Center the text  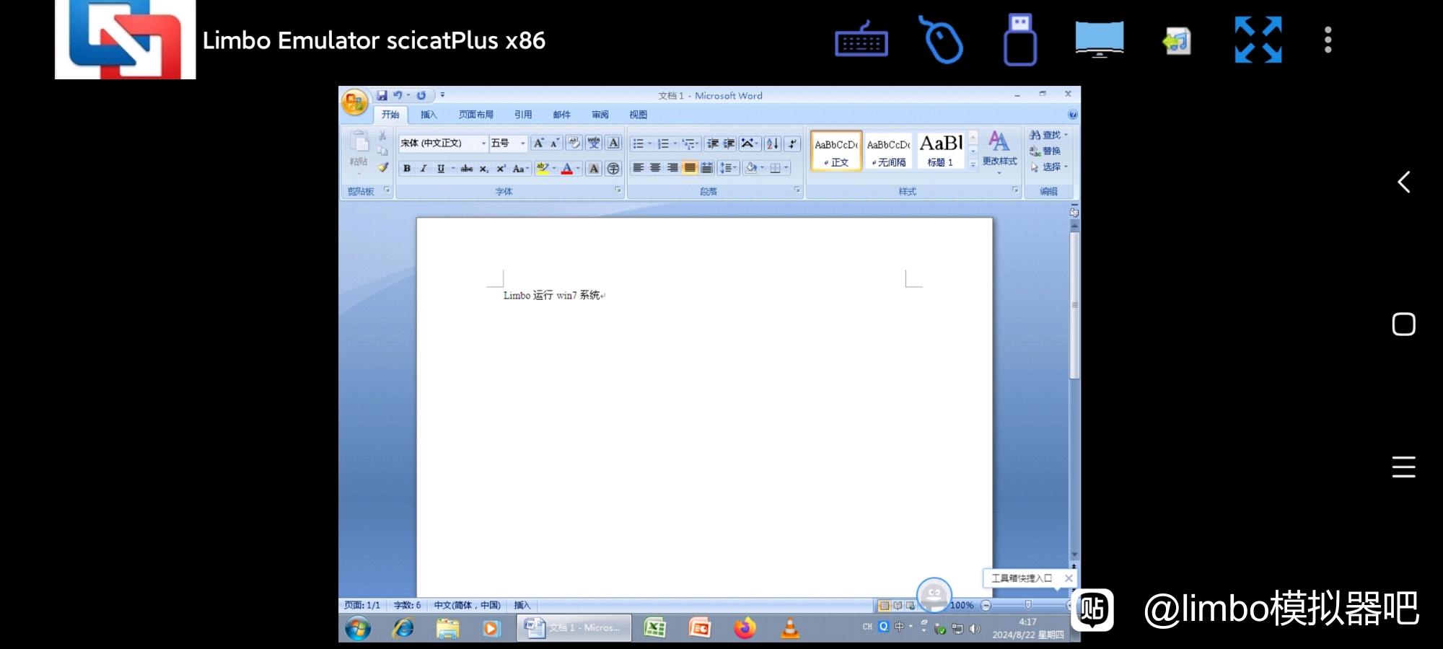click(655, 168)
